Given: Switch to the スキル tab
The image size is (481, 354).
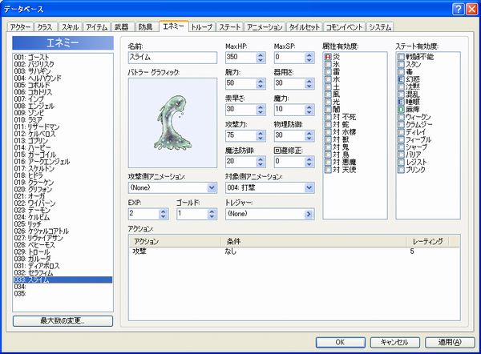Looking at the screenshot, I should click(x=70, y=27).
